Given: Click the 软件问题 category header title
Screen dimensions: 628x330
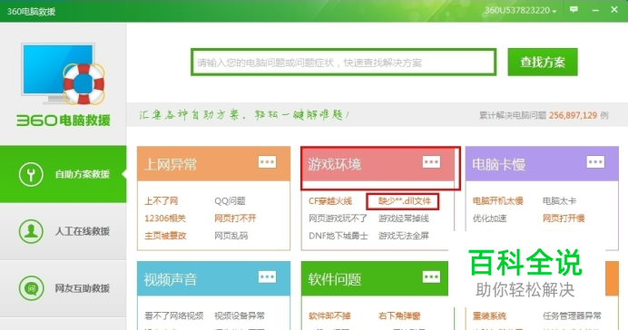Looking at the screenshot, I should 335,279.
